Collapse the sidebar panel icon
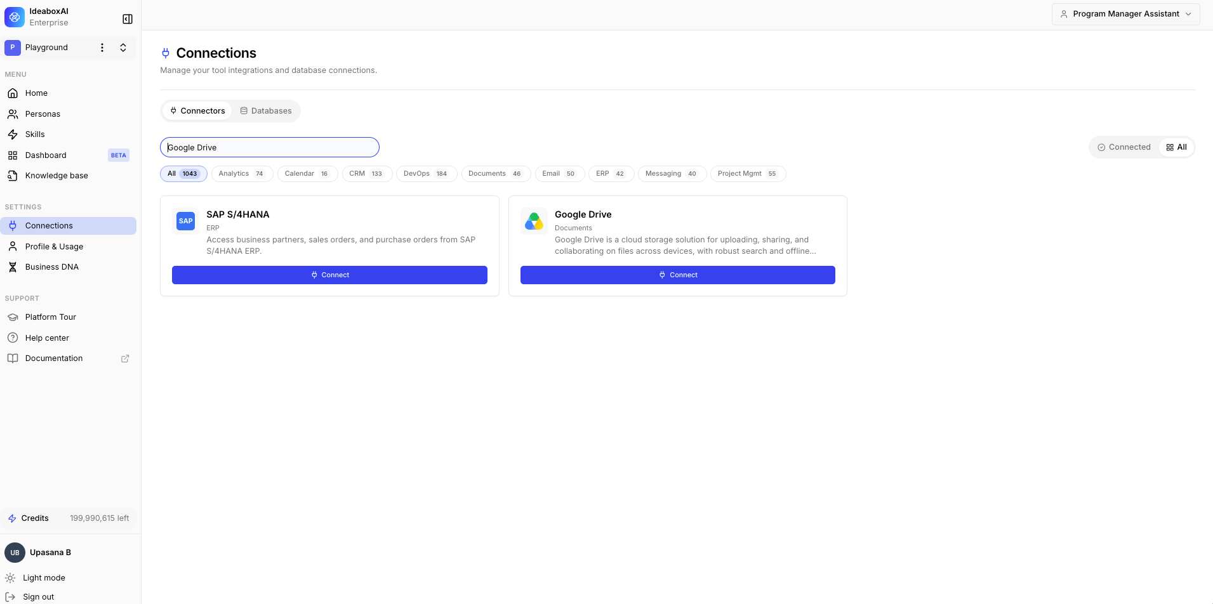This screenshot has height=604, width=1213. (128, 19)
